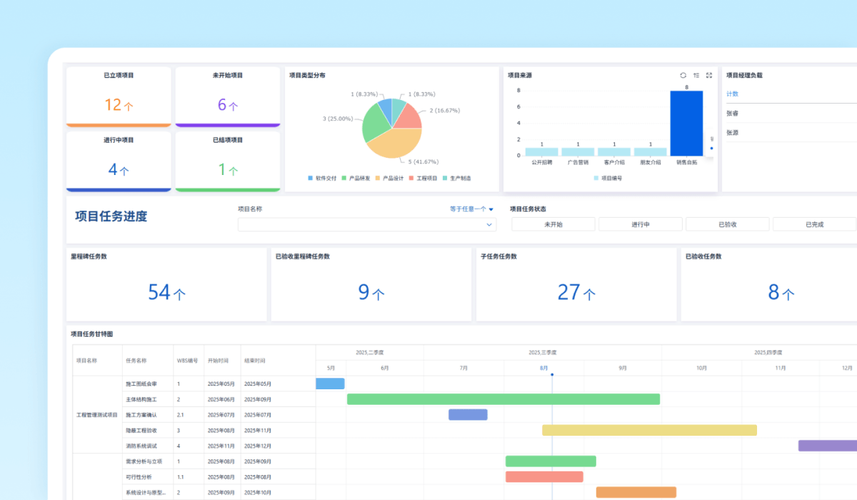This screenshot has width=857, height=500.
Task: Toggle 生产制造 legend entry in pie chart
Action: pyautogui.click(x=457, y=178)
